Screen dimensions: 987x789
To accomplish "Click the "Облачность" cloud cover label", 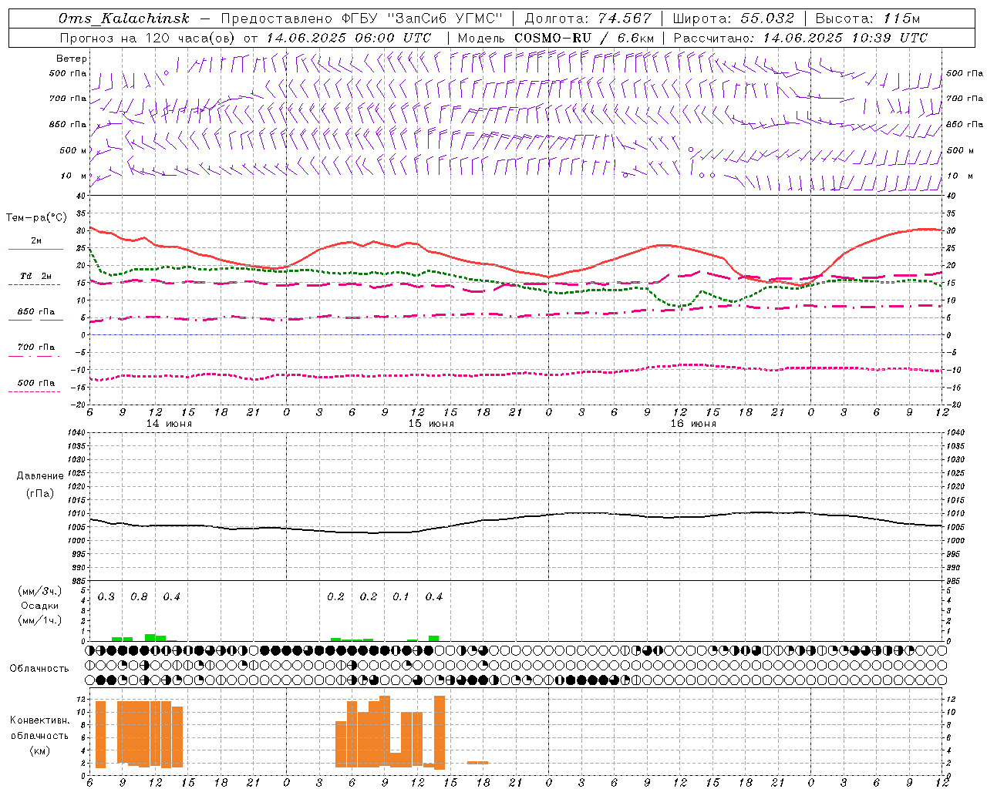I will (x=39, y=668).
